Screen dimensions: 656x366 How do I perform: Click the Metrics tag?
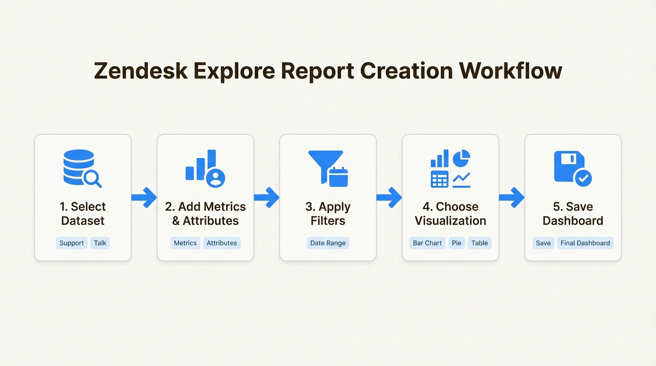coord(185,243)
